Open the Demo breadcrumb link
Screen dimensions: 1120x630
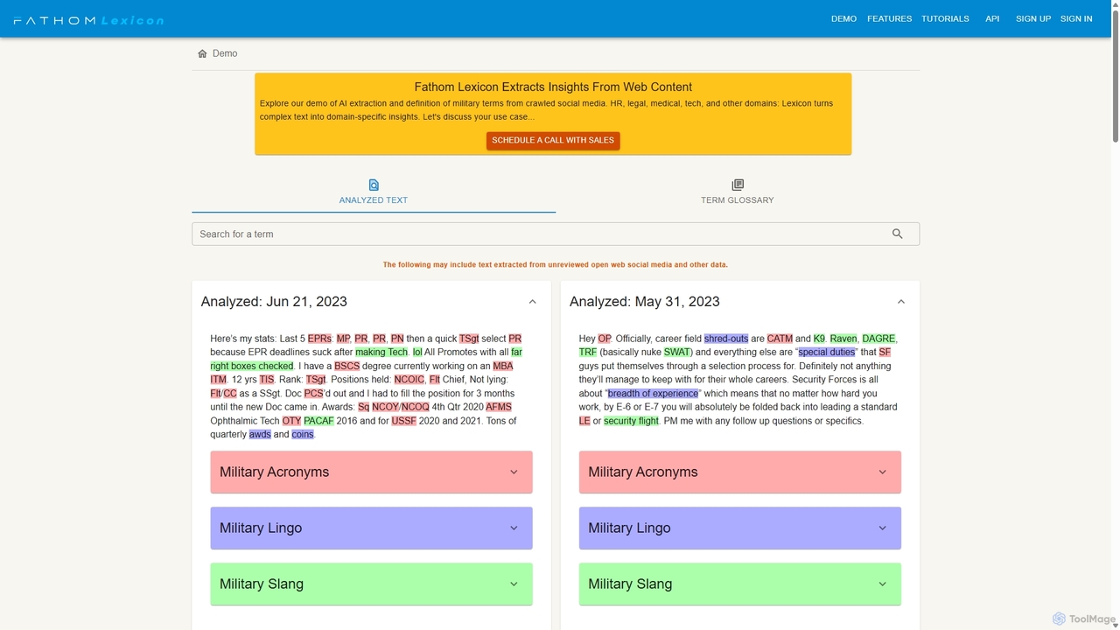point(225,53)
